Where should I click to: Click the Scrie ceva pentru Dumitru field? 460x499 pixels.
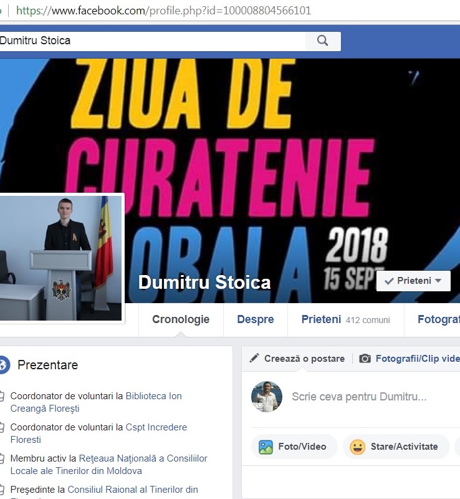click(x=359, y=397)
